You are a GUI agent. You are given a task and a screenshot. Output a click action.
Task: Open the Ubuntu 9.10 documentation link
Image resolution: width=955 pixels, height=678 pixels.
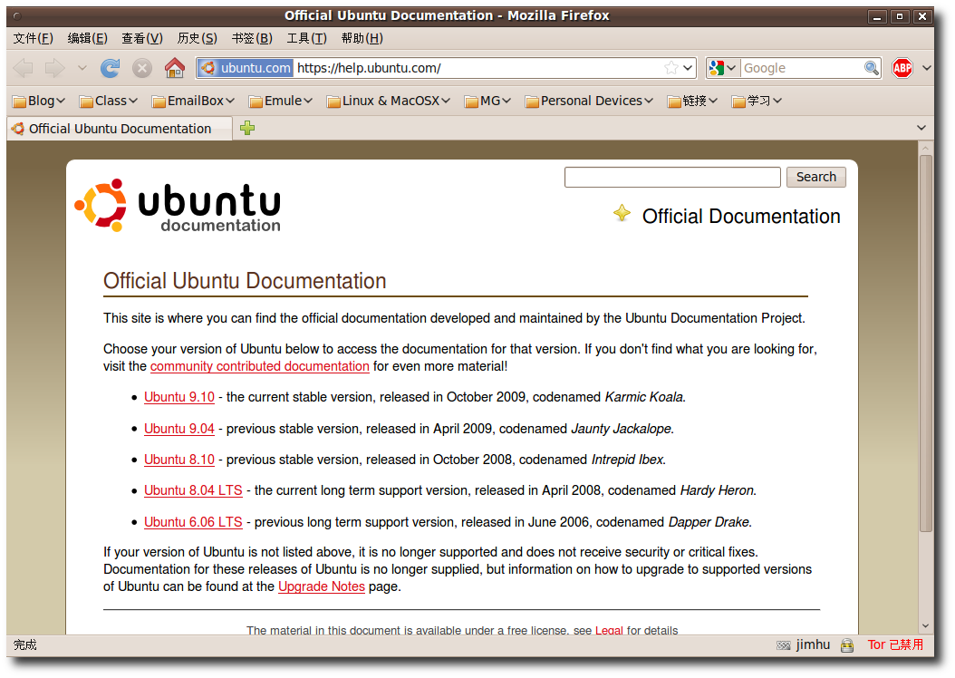[x=179, y=397]
